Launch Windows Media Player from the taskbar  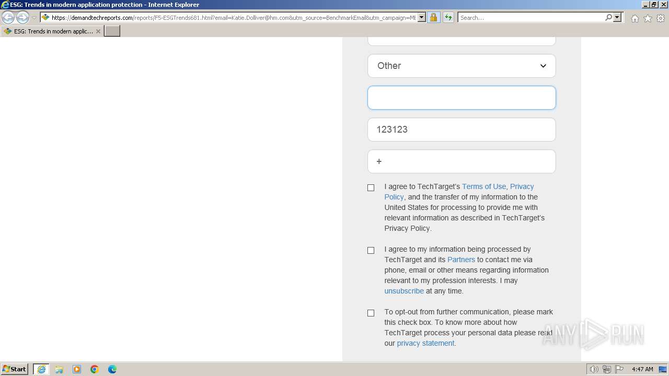pos(77,369)
